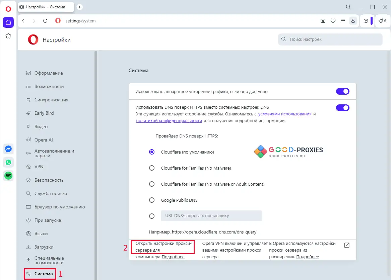Viewport: 391px width, 280px height.
Task: Open the политикой конфиденциальности link
Action: [169, 121]
